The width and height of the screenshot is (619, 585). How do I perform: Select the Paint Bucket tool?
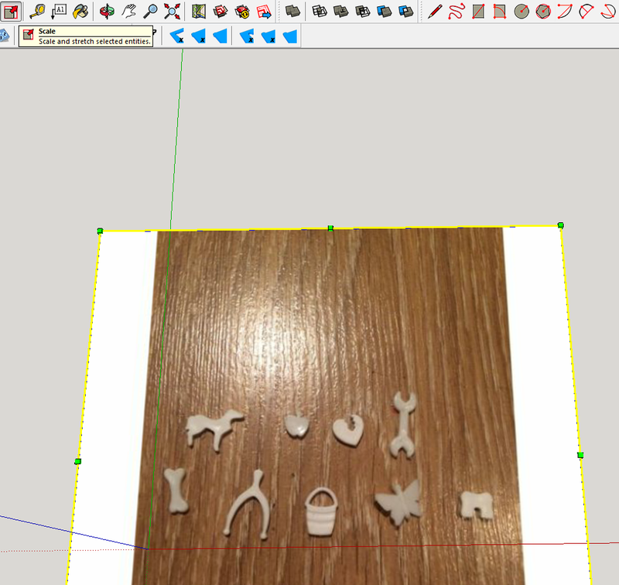tap(80, 12)
